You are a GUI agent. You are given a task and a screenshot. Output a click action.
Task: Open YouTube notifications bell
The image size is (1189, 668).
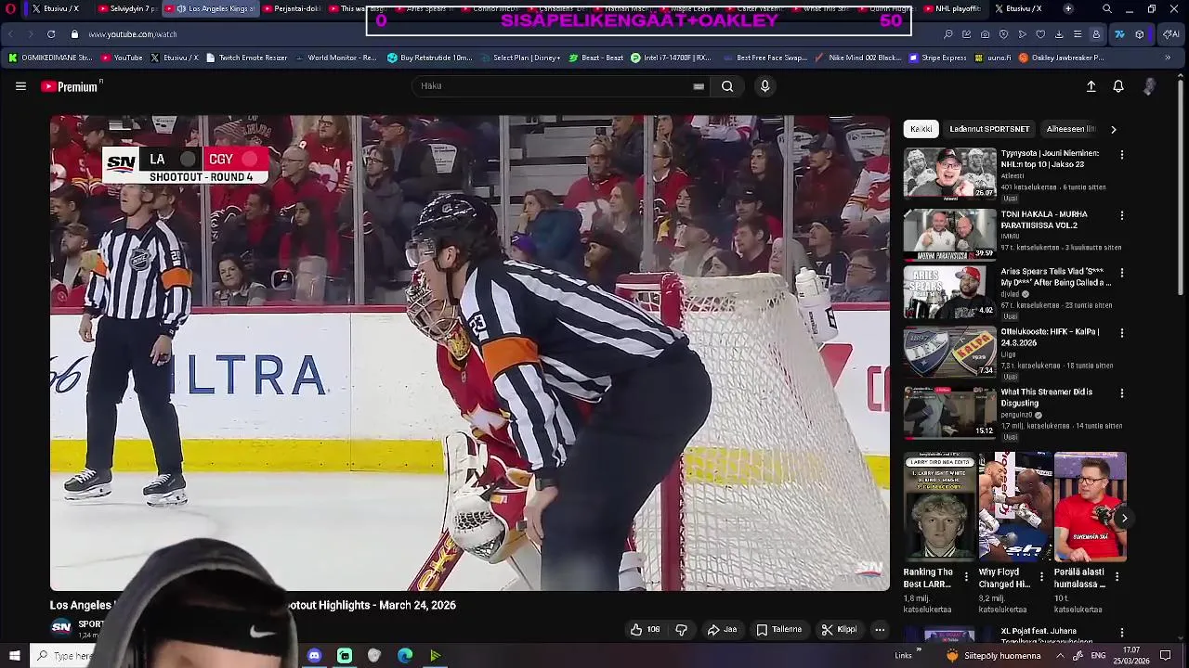tap(1118, 86)
